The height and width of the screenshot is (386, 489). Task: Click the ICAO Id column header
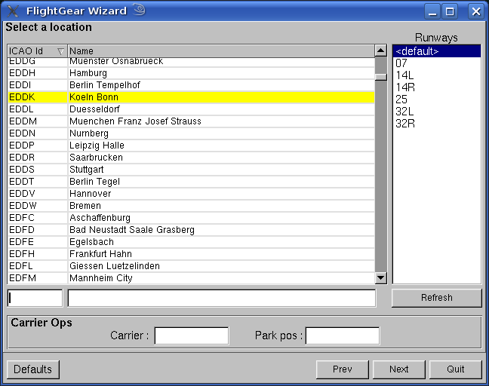point(38,51)
